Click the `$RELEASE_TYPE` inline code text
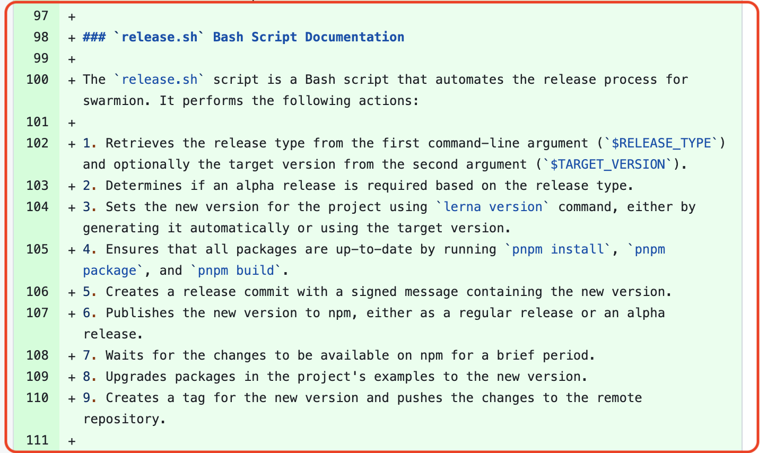Image resolution: width=767 pixels, height=453 pixels. click(x=661, y=143)
